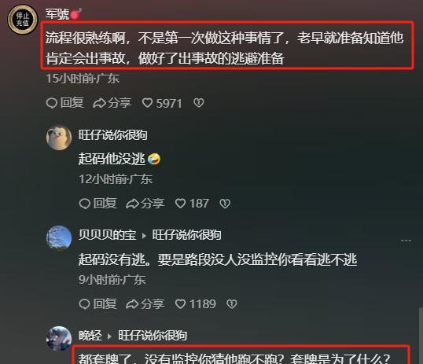Open 旺仔说你很狗's chick avatar
Image resolution: width=423 pixels, height=364 pixels.
tap(59, 138)
